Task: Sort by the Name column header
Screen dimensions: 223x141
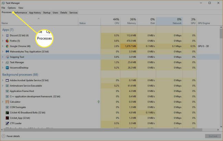Action: click(x=39, y=21)
